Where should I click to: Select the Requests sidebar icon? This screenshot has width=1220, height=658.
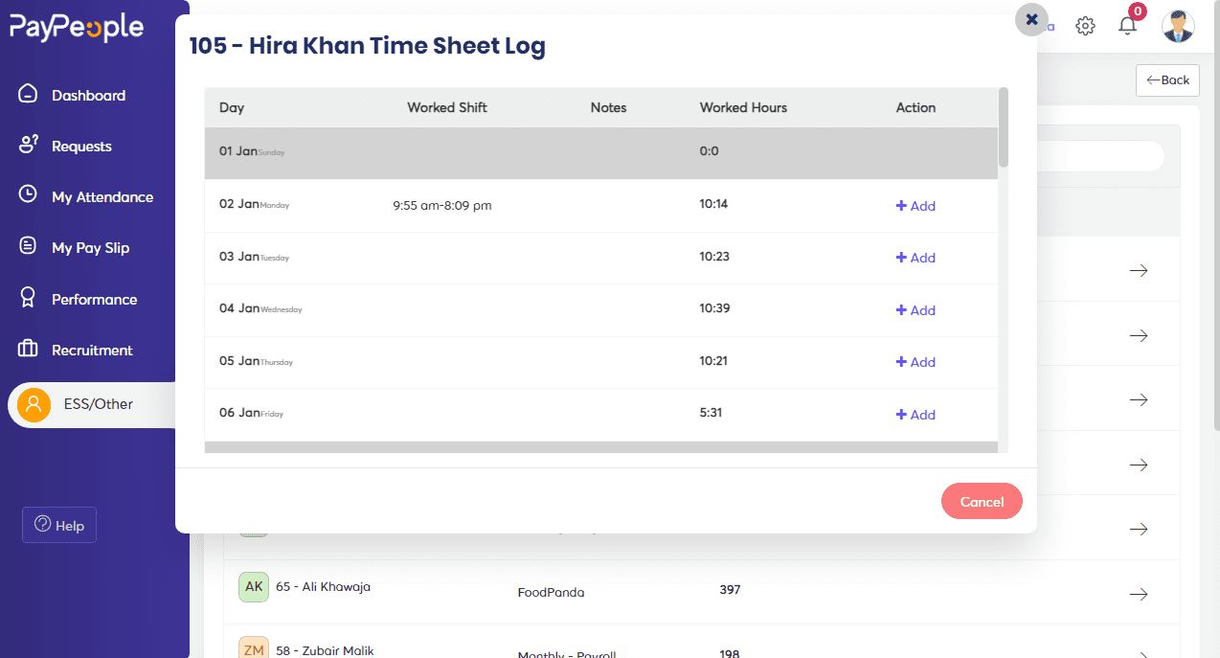click(x=28, y=146)
